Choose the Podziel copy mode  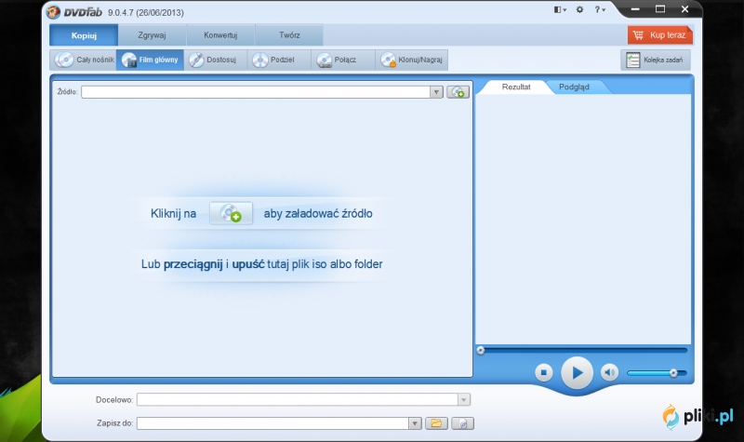[279, 60]
